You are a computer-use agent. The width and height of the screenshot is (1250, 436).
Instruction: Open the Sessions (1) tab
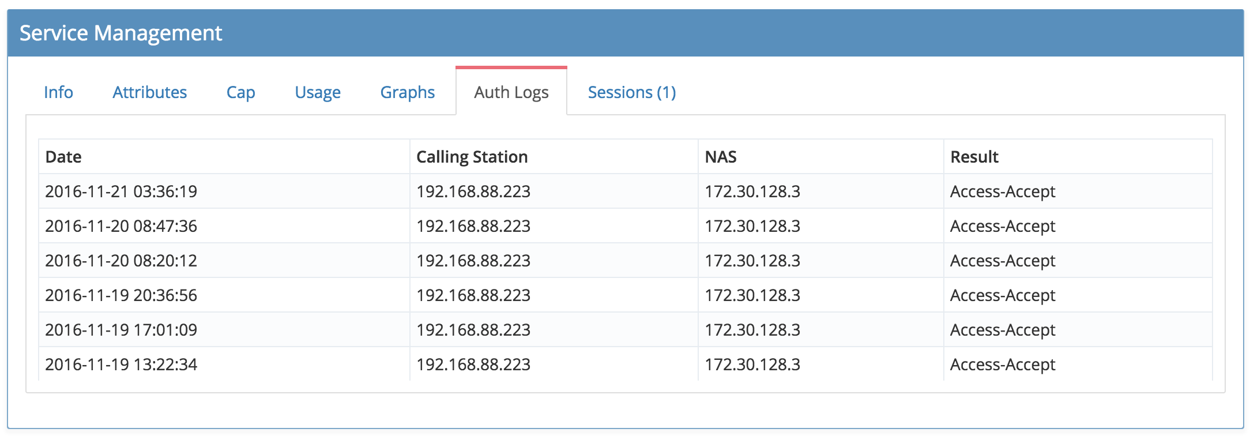[x=632, y=92]
